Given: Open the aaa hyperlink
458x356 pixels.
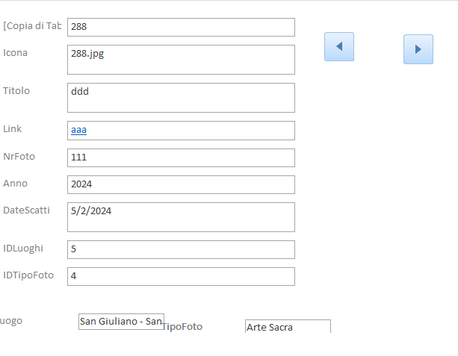Looking at the screenshot, I should (78, 130).
